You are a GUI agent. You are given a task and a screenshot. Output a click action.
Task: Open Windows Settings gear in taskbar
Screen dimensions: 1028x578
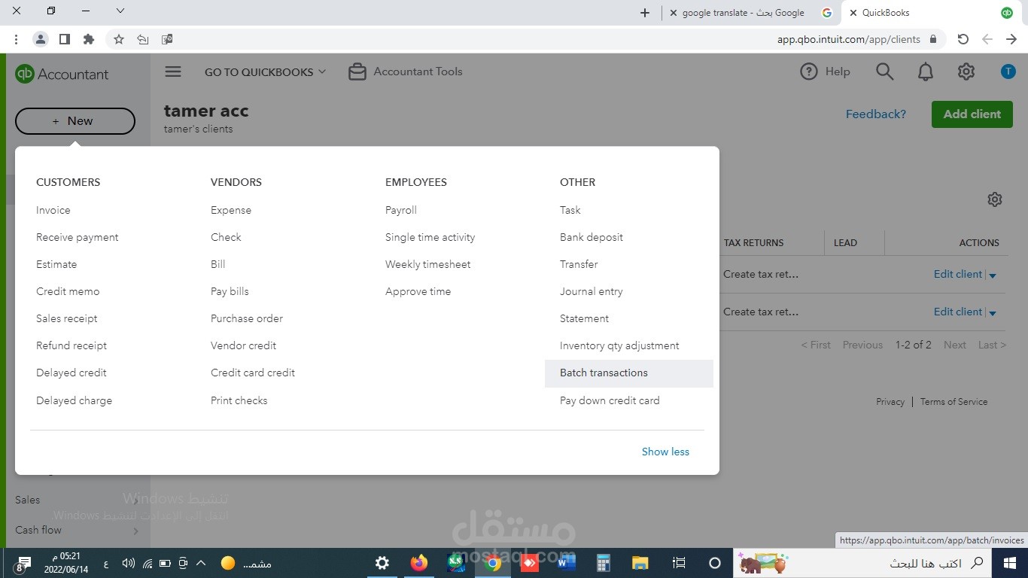click(382, 563)
